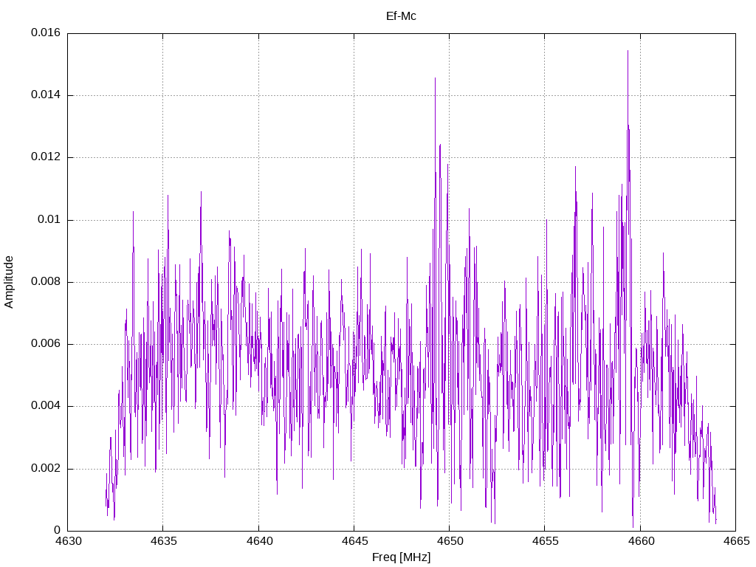Viewport: 756px width, 567px height.
Task: Click the y-axis tick 0.008
Action: click(46, 282)
